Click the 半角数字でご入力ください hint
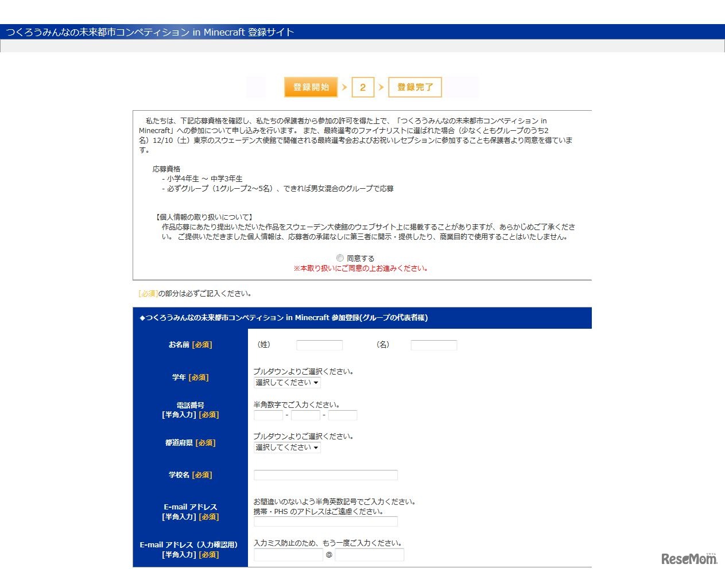This screenshot has height=572, width=725. 296,404
